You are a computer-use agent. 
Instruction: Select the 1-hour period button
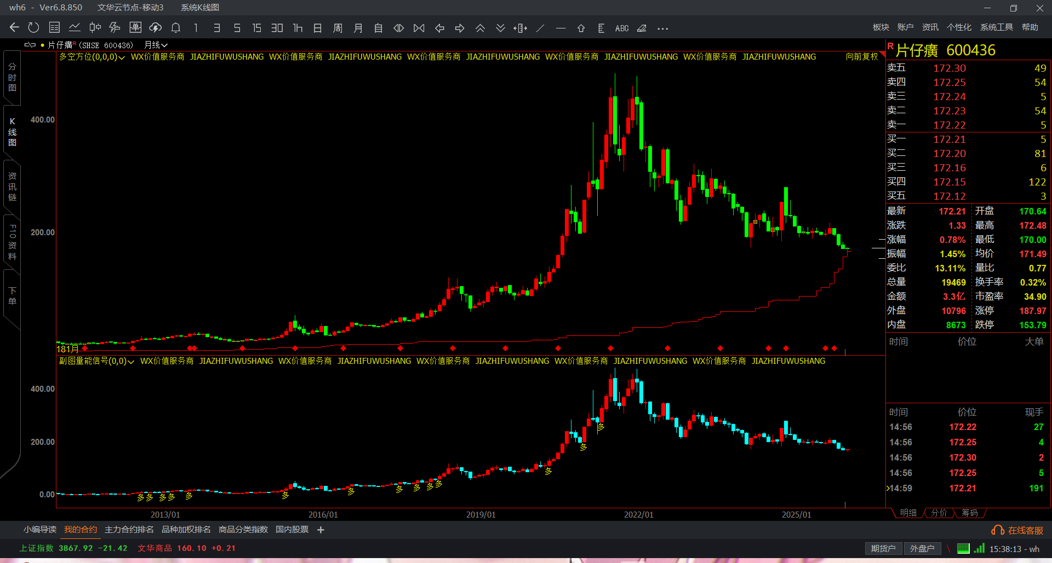pos(298,28)
